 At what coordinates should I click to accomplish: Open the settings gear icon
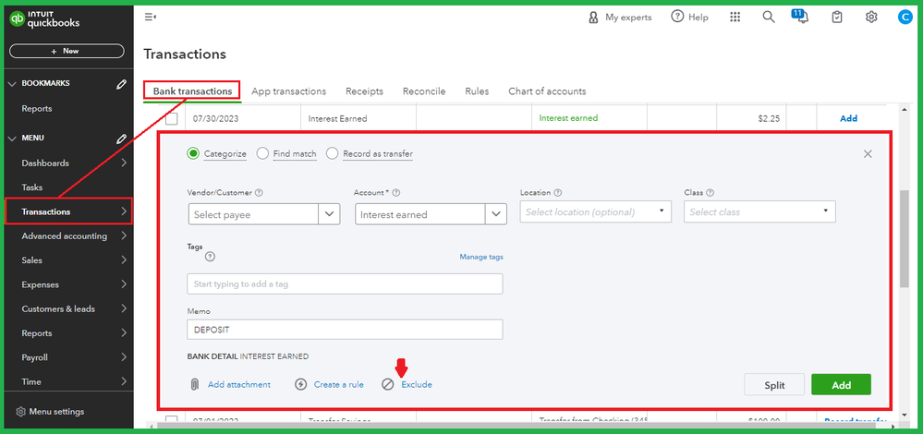click(871, 17)
